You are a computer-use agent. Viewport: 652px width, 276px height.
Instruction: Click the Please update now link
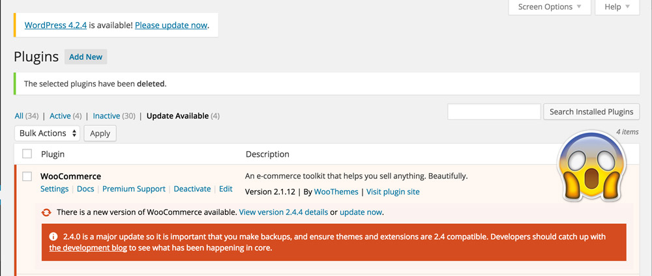[x=171, y=25]
